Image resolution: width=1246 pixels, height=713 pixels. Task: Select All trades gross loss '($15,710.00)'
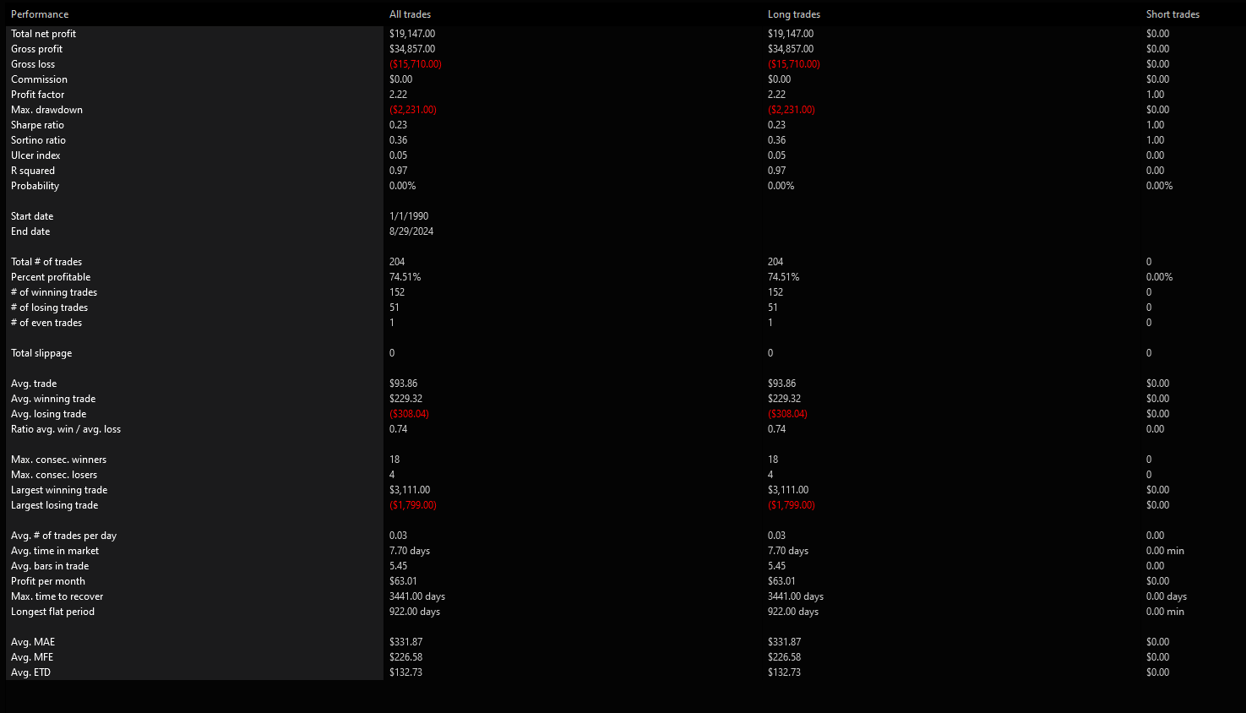point(416,64)
